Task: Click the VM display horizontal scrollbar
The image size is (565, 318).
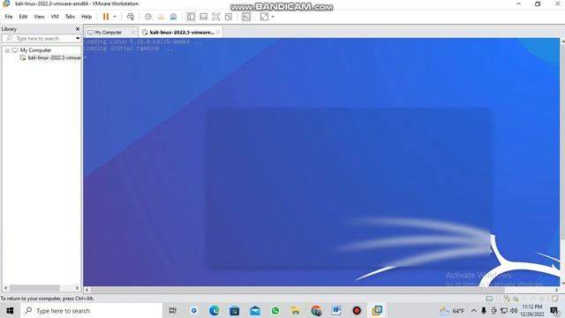Action: pos(298,290)
